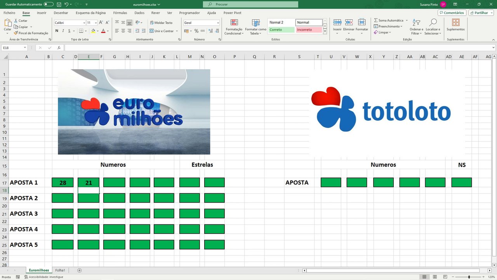Toggle bottom vertical alignment

point(129,23)
